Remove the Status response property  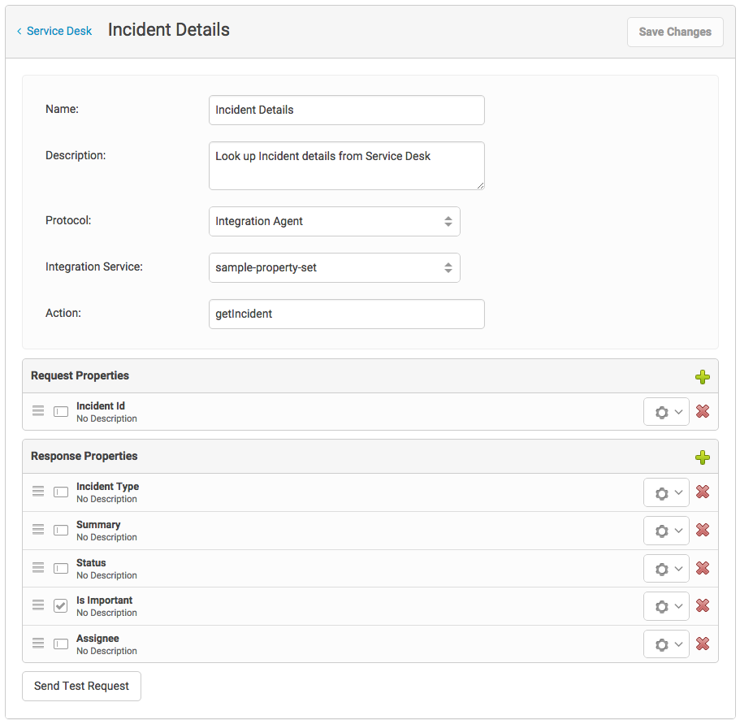[703, 568]
